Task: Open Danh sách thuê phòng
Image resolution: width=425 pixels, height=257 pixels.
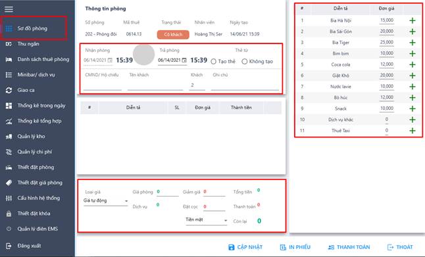Action: click(x=43, y=59)
